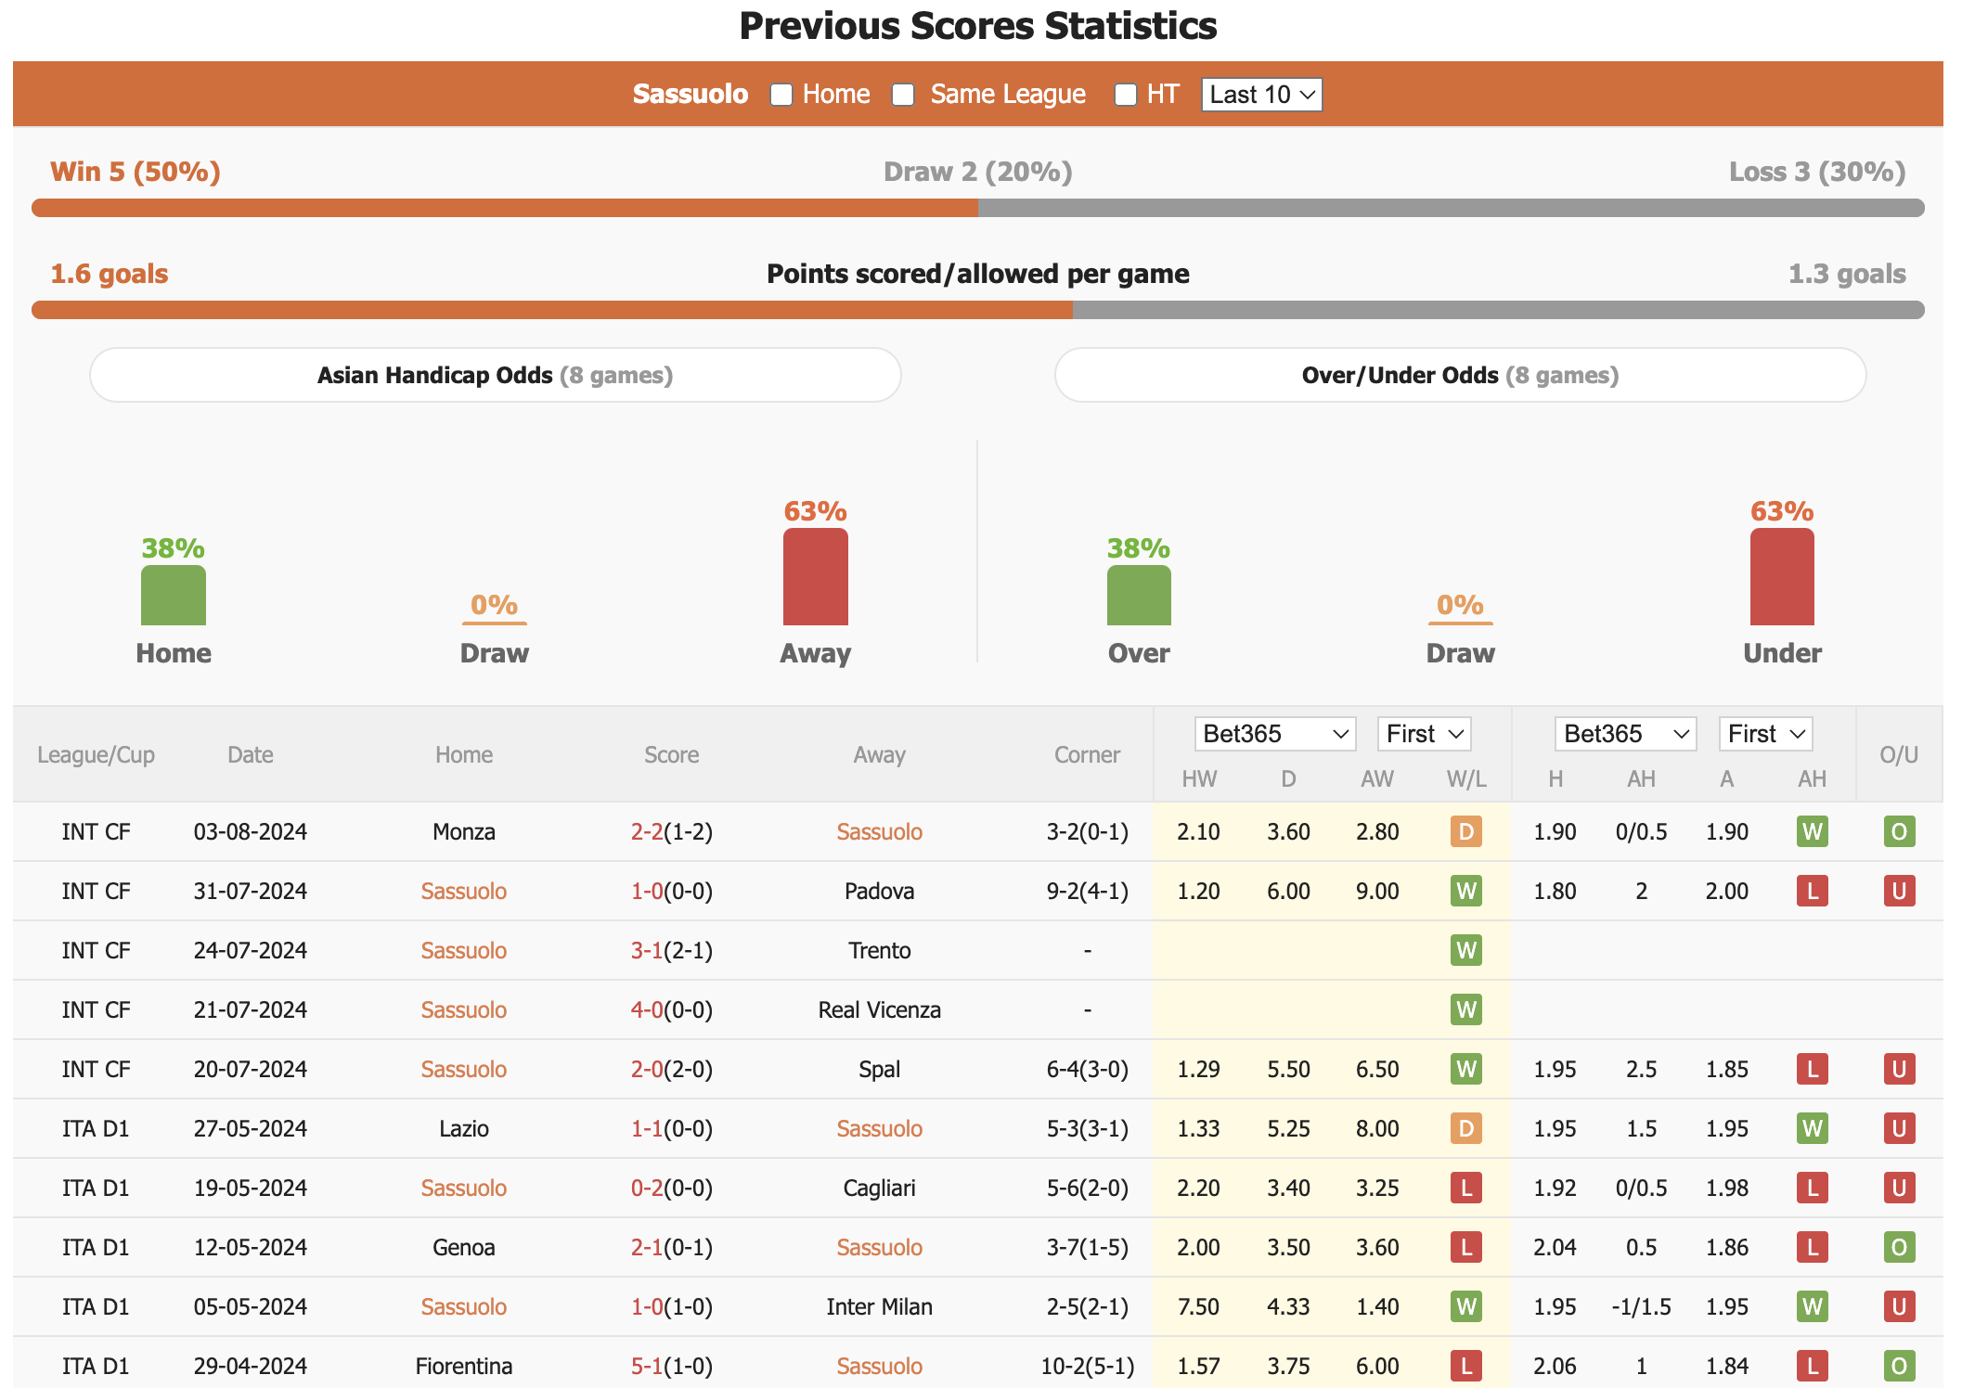This screenshot has width=1962, height=1388.
Task: Click the D result badge in Monza row
Action: click(x=1466, y=831)
